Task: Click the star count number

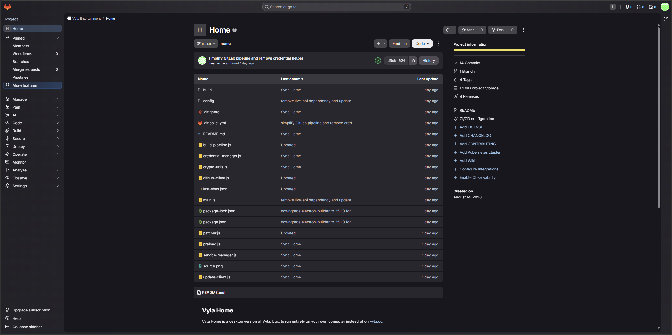Action: (481, 30)
